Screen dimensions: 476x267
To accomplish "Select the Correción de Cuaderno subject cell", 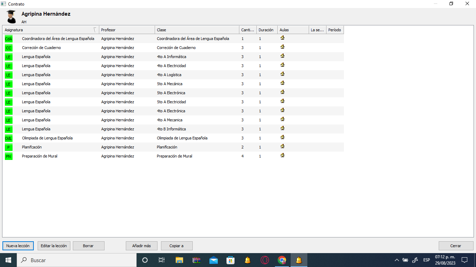I will tap(41, 48).
